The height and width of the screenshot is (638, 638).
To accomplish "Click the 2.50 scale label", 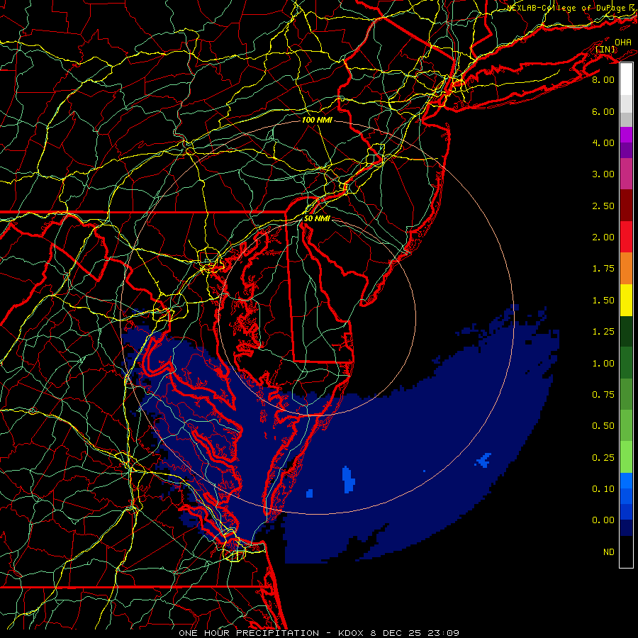I will tap(603, 206).
